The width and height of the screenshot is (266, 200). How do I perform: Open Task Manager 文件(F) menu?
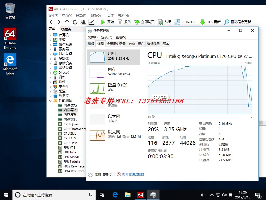pos(93,37)
